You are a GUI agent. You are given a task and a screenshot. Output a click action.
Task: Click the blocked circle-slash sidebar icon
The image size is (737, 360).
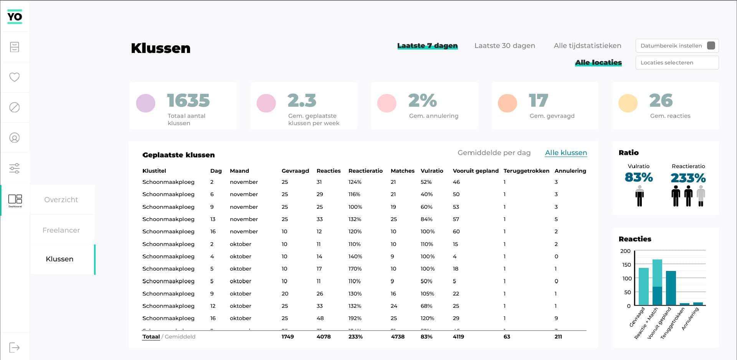[15, 107]
